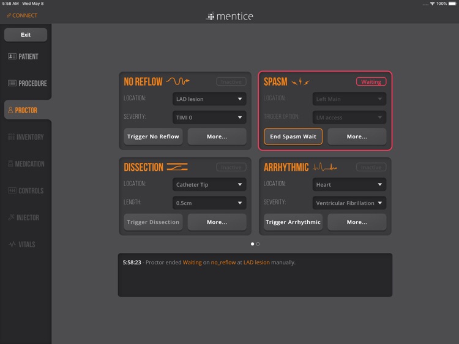Click the Arrhythmic ECG waveform icon

(x=325, y=167)
